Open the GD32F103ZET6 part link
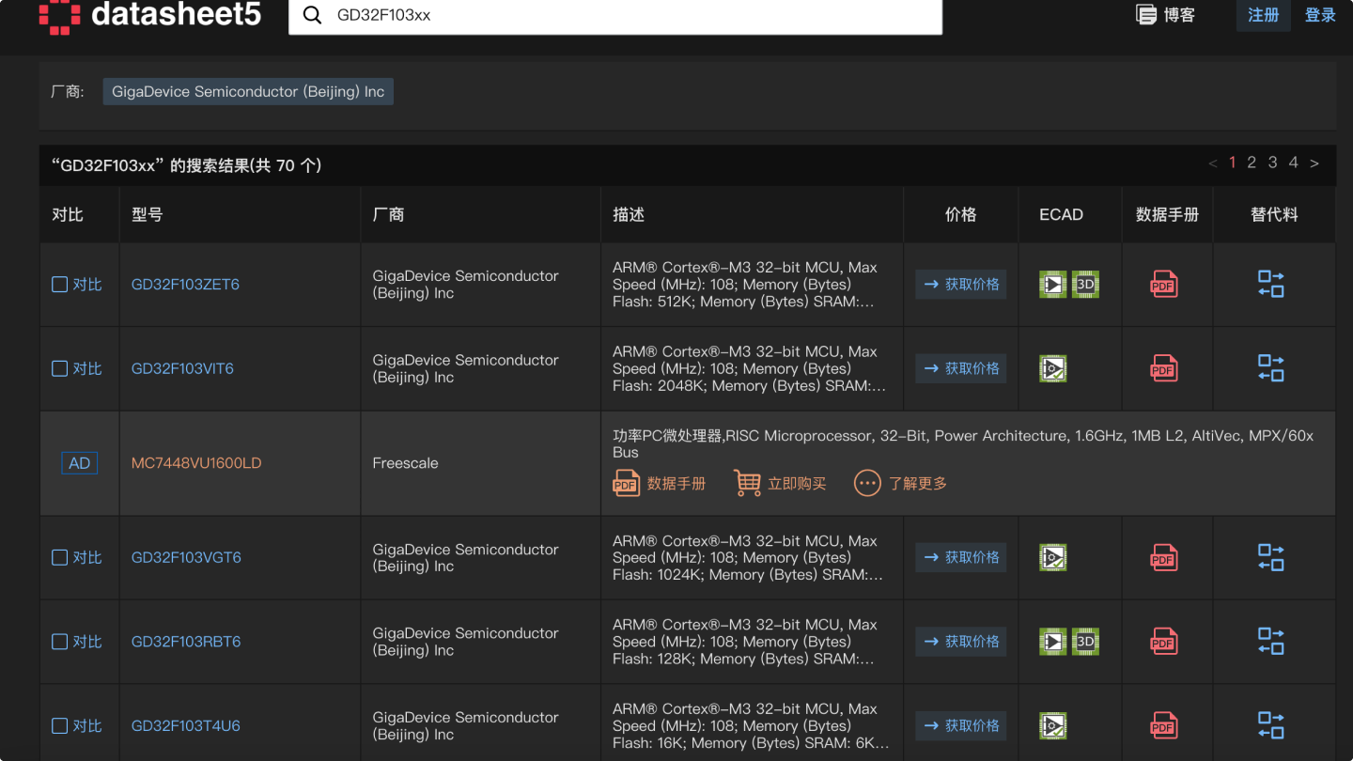The width and height of the screenshot is (1353, 761). [185, 285]
